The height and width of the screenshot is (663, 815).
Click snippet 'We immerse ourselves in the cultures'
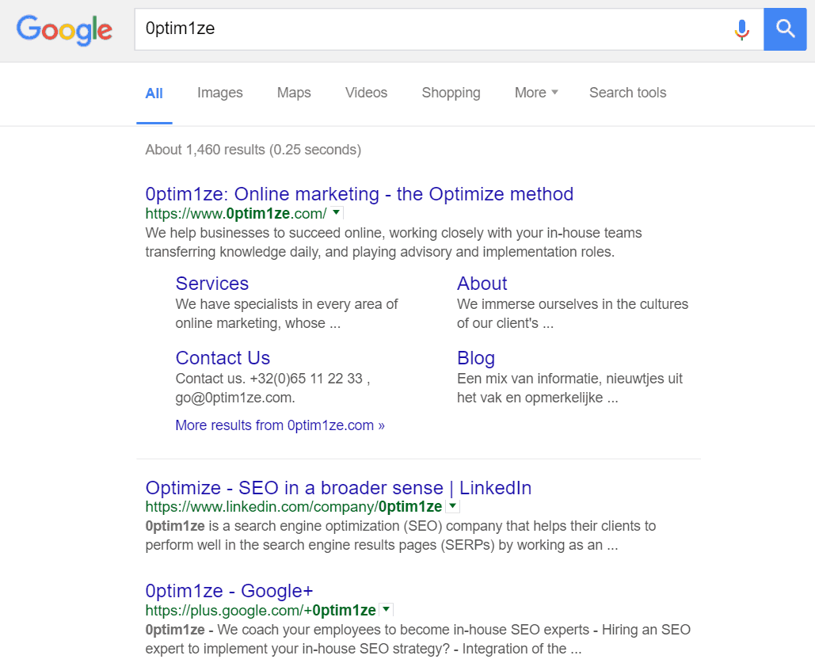point(573,314)
